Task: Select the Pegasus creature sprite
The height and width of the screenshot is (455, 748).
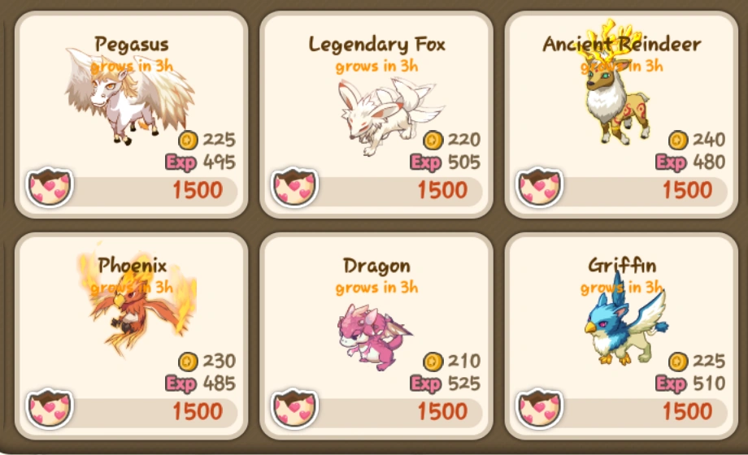Action: pos(130,97)
